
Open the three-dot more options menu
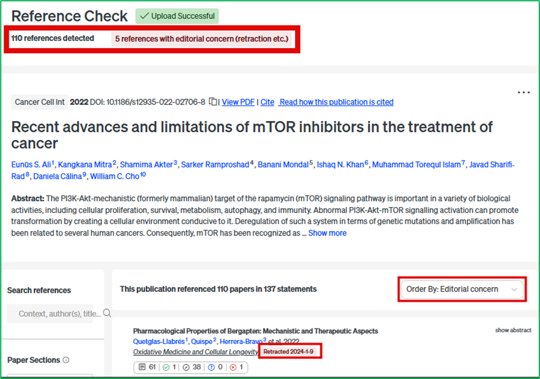point(523,93)
